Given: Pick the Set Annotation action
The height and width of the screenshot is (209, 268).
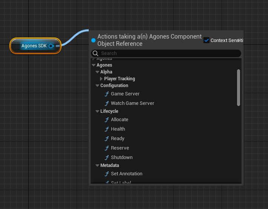Looking at the screenshot, I should click(x=126, y=174).
